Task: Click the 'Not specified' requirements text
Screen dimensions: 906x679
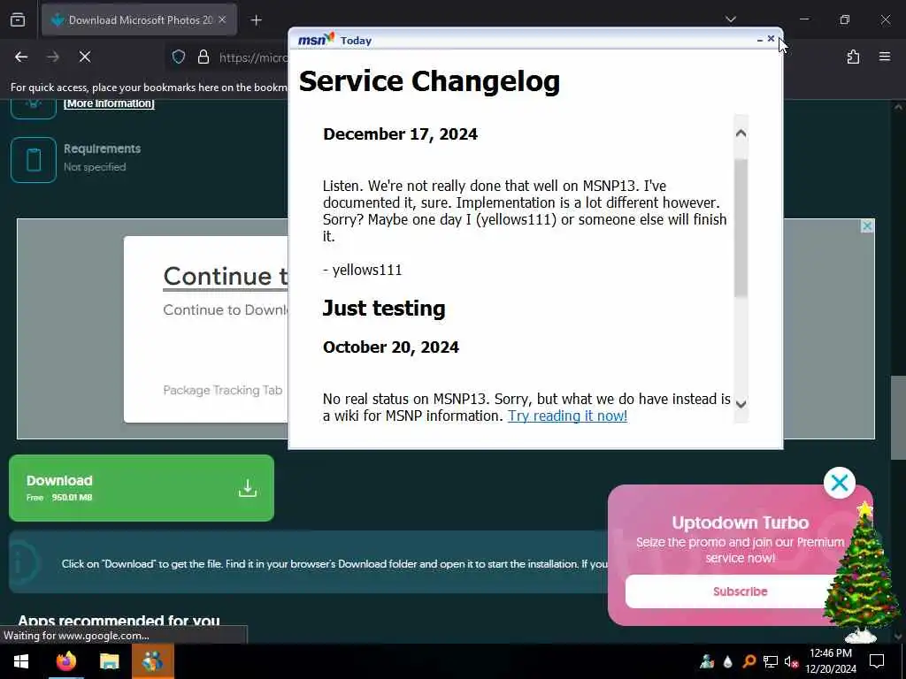Action: tap(95, 167)
